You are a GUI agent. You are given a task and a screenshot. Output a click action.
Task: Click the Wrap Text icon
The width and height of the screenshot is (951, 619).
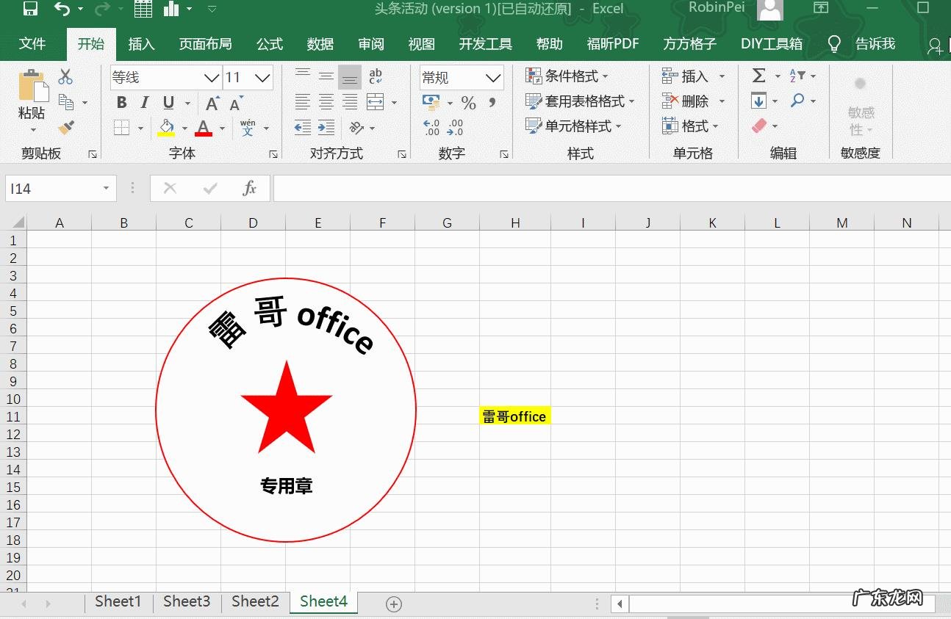[x=376, y=76]
